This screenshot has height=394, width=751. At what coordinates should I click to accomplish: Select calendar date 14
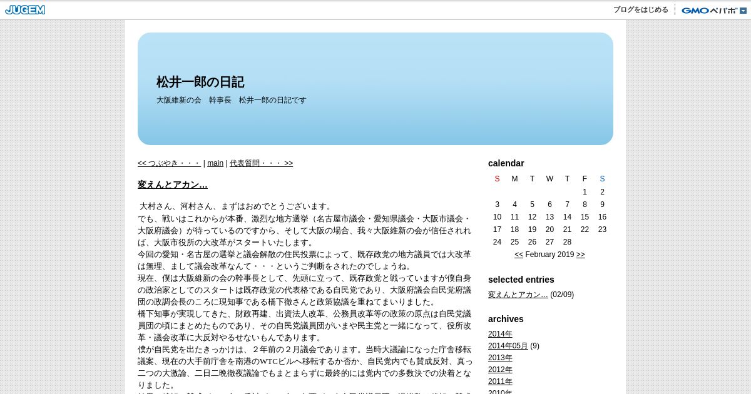(x=567, y=217)
